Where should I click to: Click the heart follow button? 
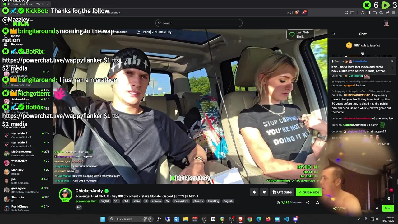(264, 192)
